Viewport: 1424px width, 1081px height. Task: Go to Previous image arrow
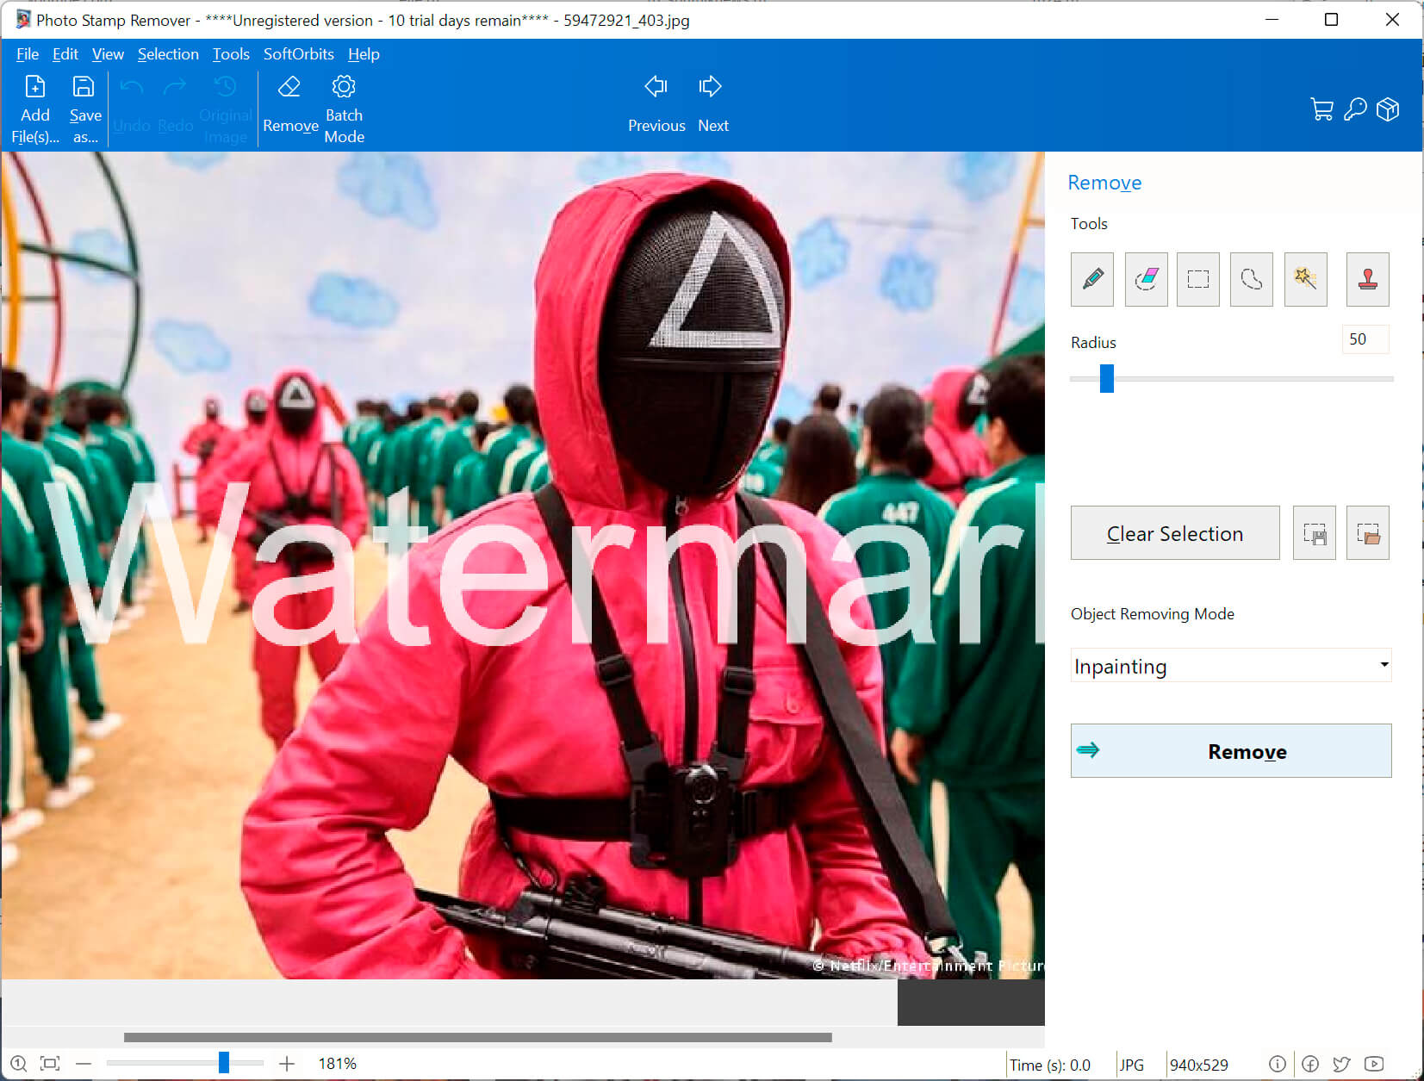tap(656, 86)
